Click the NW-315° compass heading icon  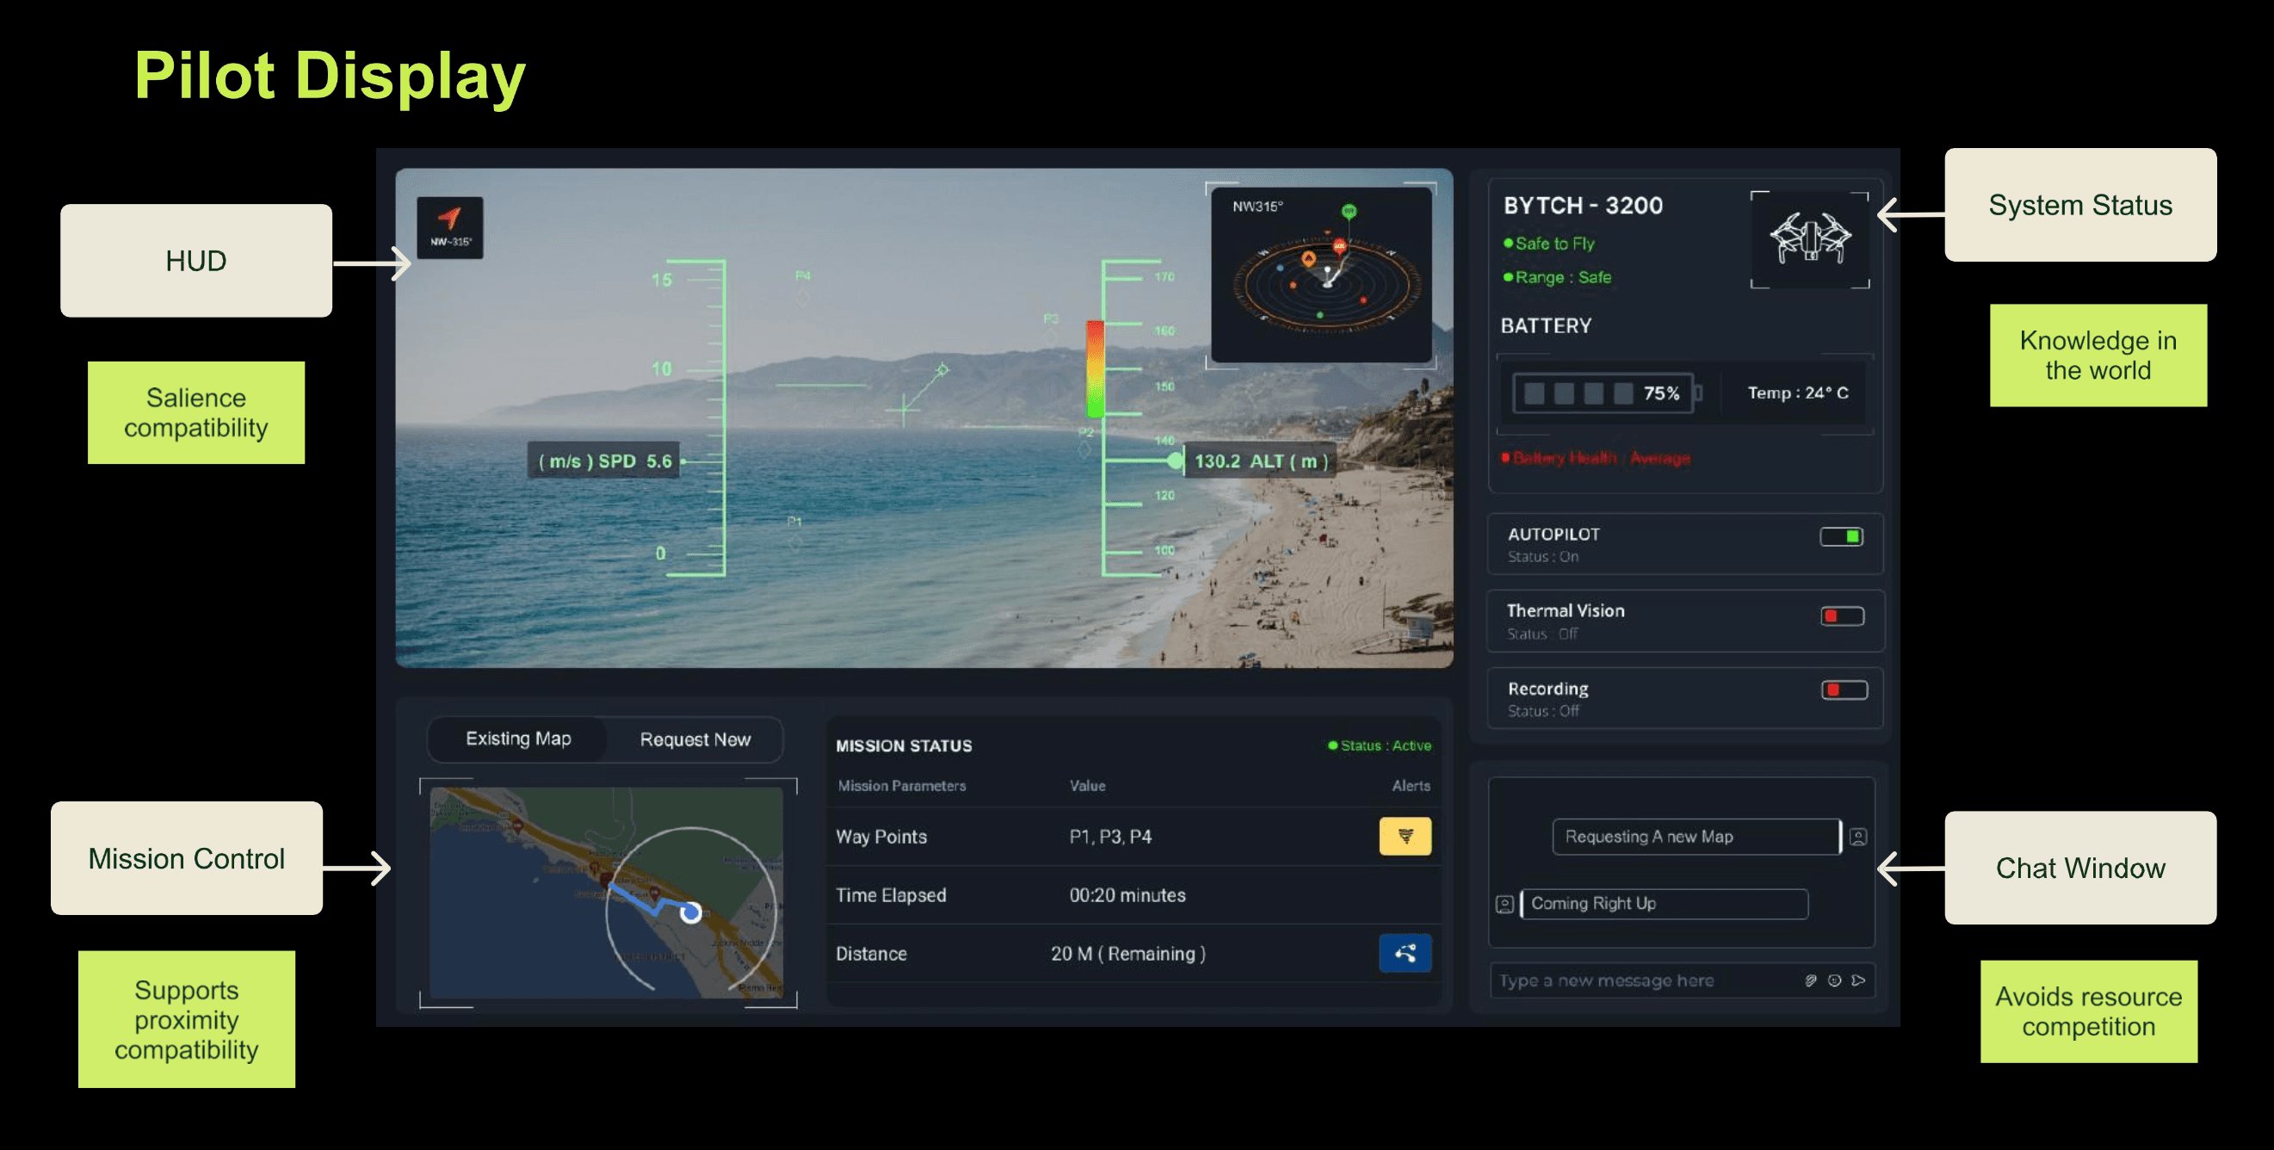pos(449,227)
